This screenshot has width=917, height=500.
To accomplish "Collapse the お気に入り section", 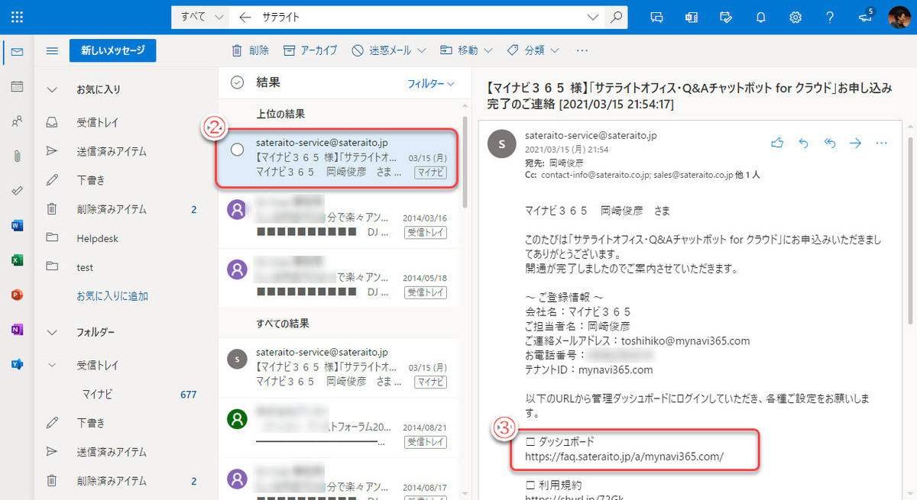I will [x=52, y=89].
